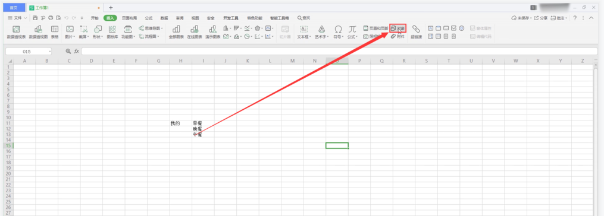Open the help question mark
Screen dimensions: 604x216
tap(575, 18)
